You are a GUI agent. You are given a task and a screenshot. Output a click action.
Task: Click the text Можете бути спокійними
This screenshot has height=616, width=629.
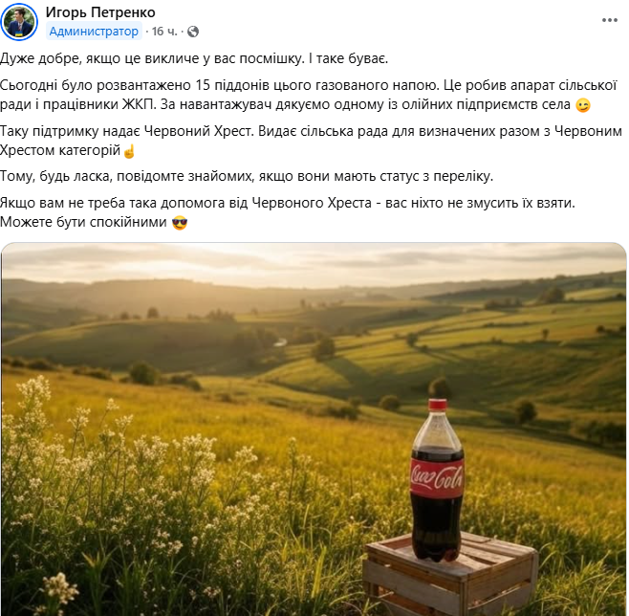click(x=83, y=222)
